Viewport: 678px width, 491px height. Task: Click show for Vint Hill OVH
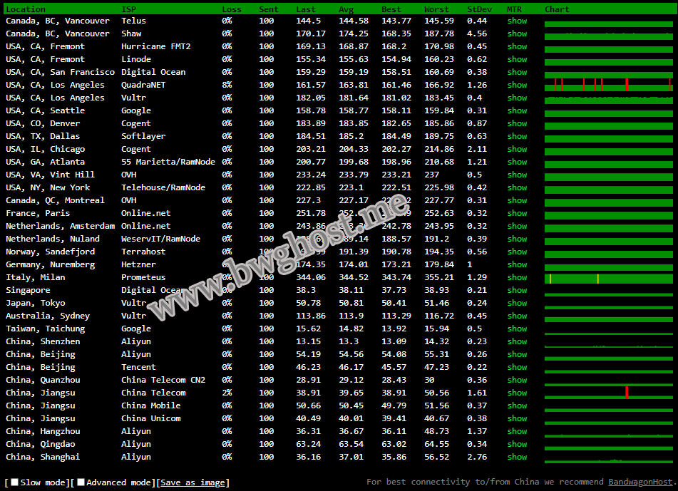tap(517, 175)
